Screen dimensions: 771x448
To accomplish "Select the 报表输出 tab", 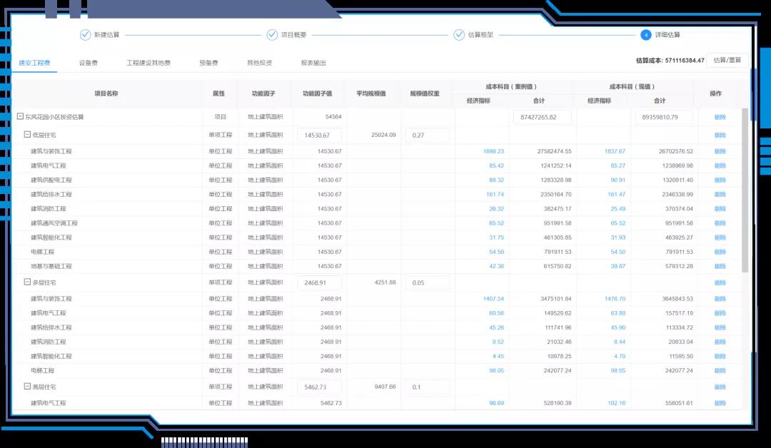I will click(313, 63).
